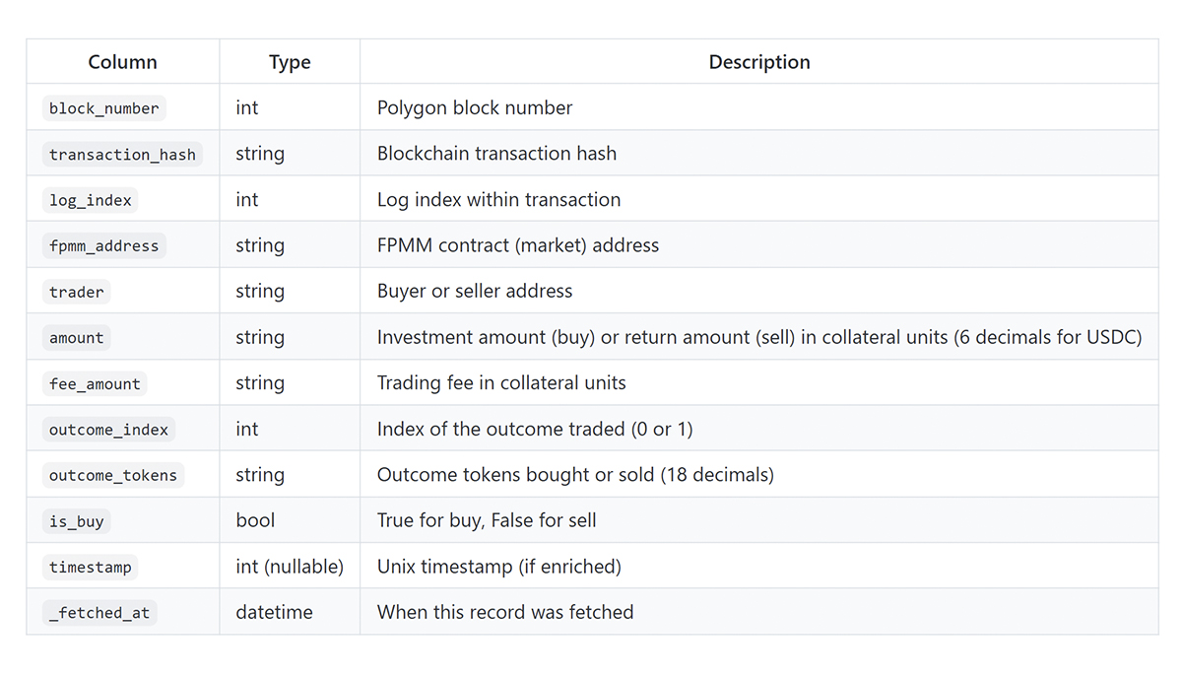Click the "Polygon block number" description
The width and height of the screenshot is (1182, 676).
click(474, 108)
